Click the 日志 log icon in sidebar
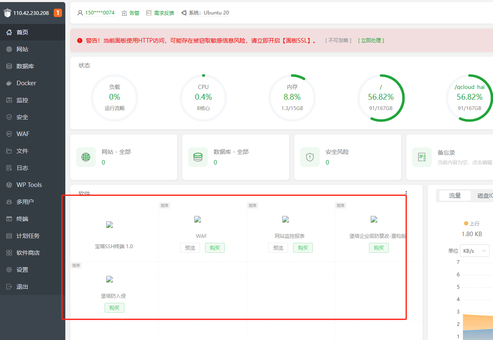The height and width of the screenshot is (340, 493). click(9, 168)
